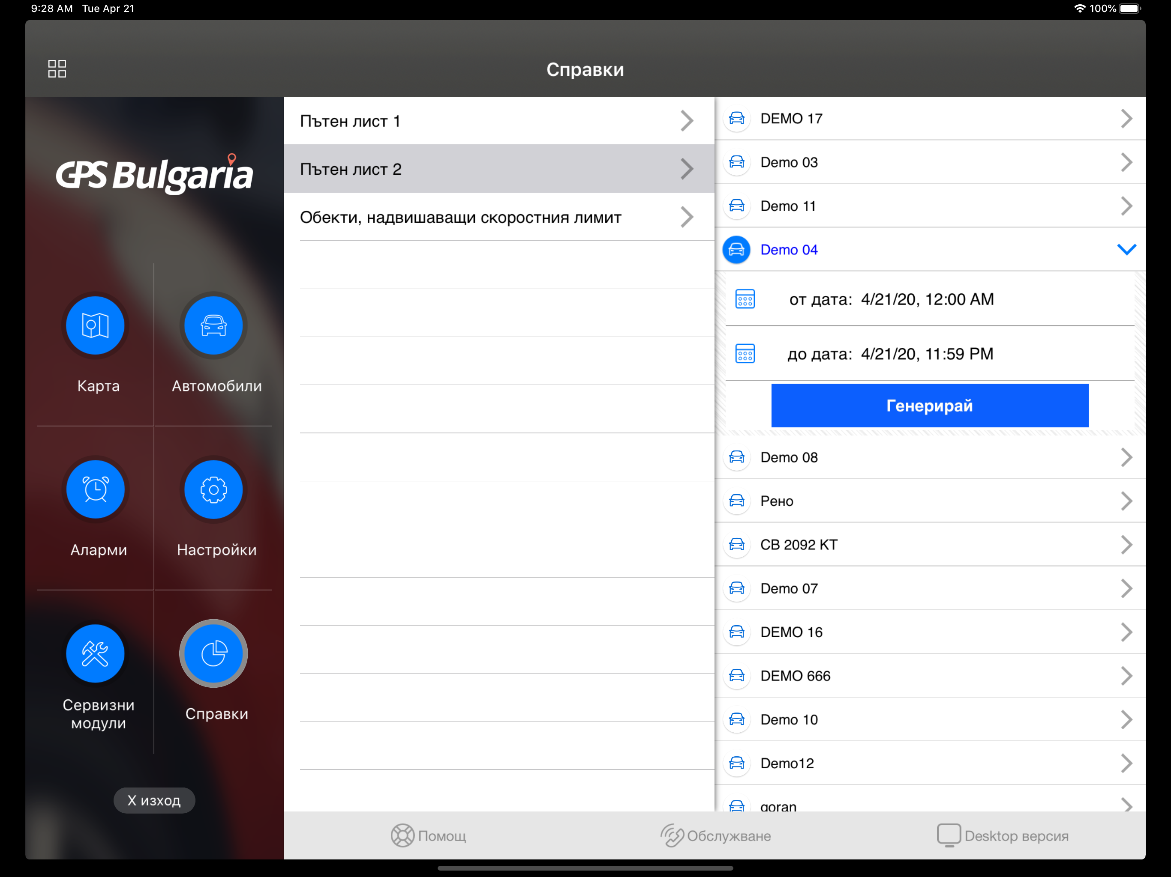Open the grid menu icon in header

click(57, 69)
